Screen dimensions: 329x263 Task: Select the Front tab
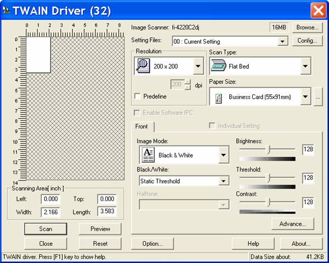coord(142,126)
